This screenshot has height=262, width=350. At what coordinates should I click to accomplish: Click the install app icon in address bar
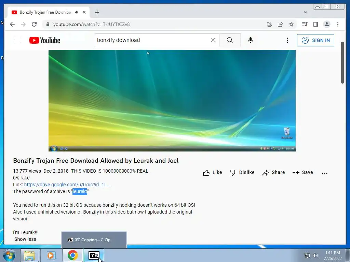point(269,24)
